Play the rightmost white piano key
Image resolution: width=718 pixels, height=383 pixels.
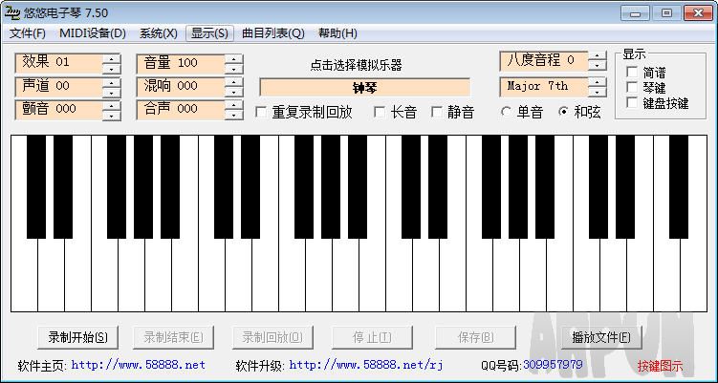(x=693, y=274)
